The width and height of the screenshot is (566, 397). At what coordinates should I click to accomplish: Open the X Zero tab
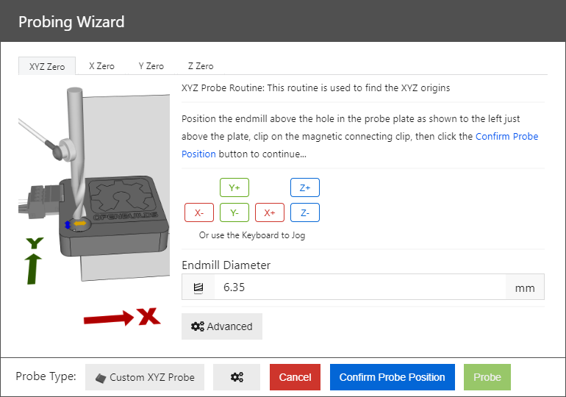click(x=101, y=66)
